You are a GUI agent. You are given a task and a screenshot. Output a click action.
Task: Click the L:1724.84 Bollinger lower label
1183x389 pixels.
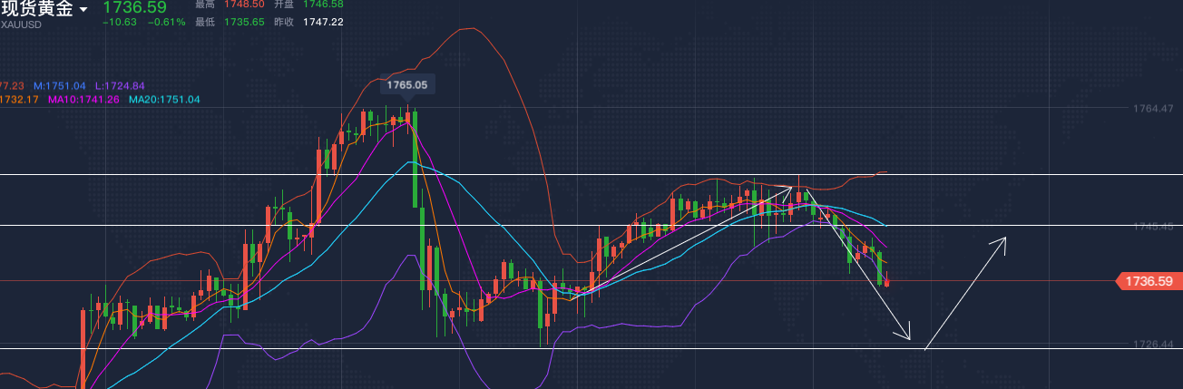pos(120,85)
